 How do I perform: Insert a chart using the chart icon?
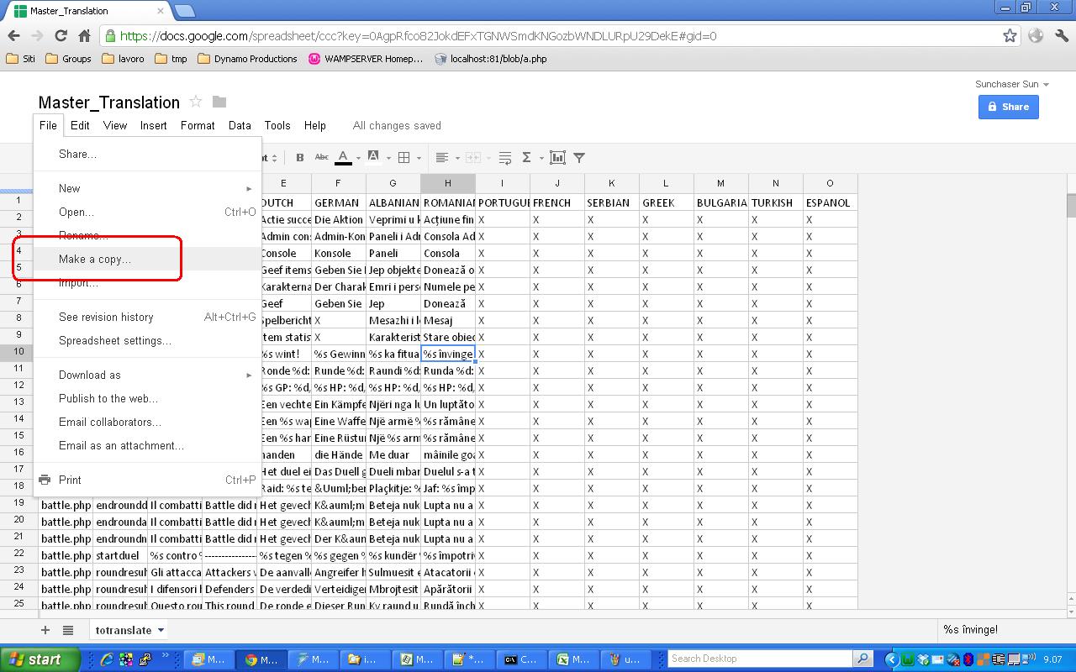[x=557, y=157]
